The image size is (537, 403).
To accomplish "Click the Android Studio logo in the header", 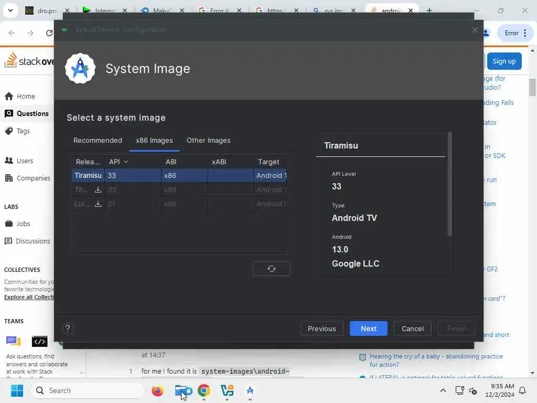I will (x=80, y=68).
